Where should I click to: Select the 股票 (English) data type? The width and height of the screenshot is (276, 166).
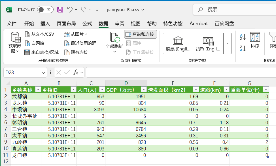pyautogui.click(x=178, y=43)
